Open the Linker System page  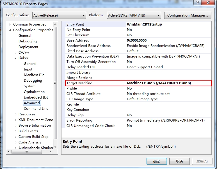[x=29, y=86]
